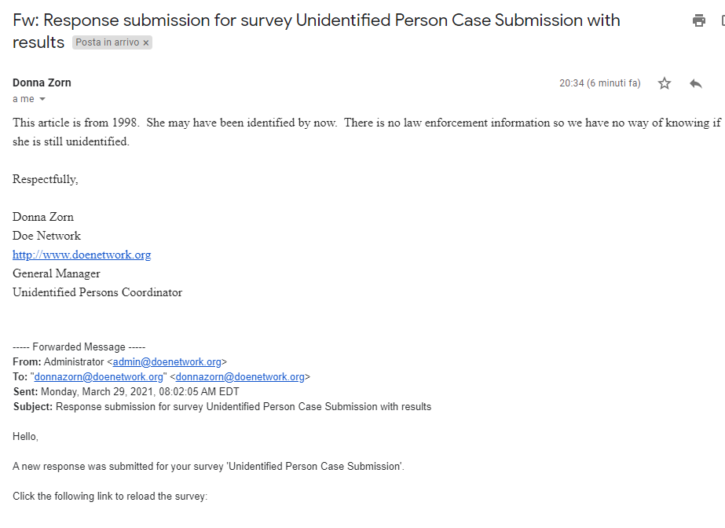Click the "Sent: Monday, March 29, 2021" line
This screenshot has height=528, width=725.
coord(126,391)
